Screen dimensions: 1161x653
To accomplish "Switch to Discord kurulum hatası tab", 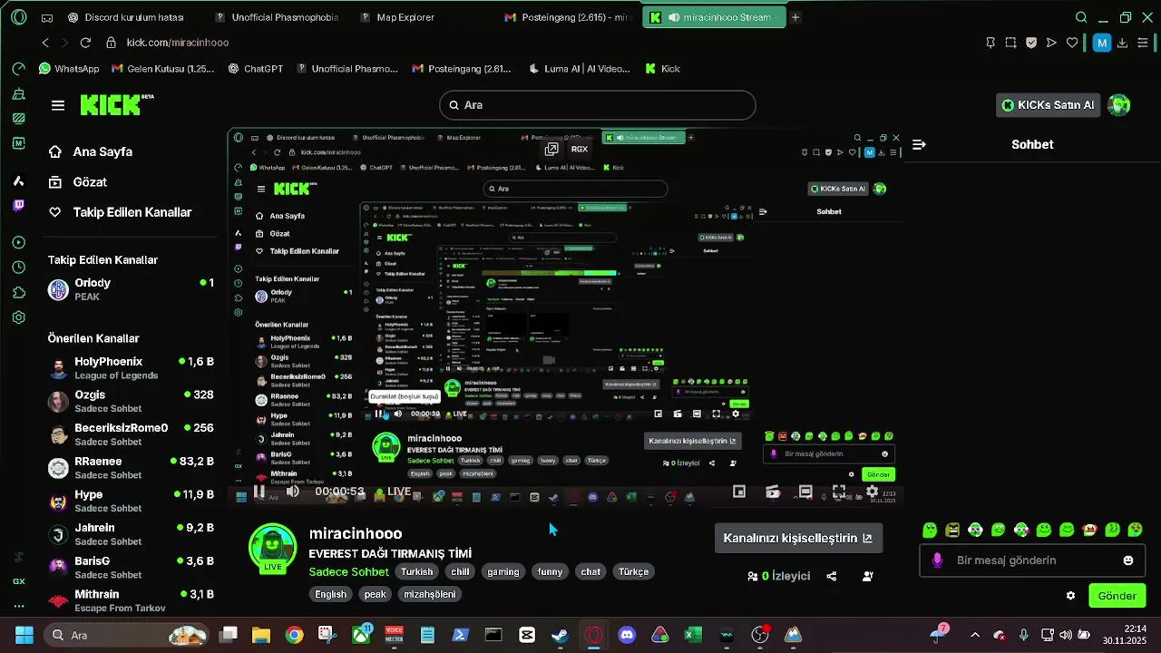I will pos(127,17).
